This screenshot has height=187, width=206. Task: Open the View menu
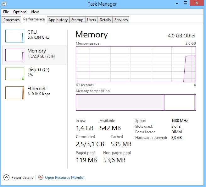tap(35, 12)
